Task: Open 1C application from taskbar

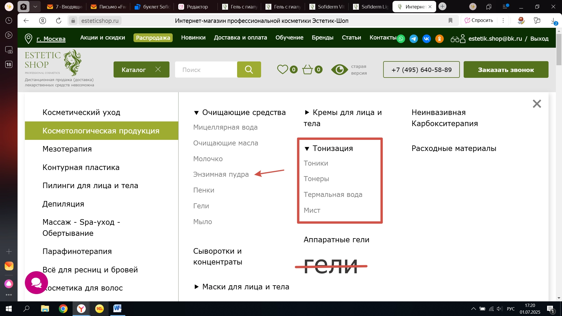Action: [x=100, y=308]
